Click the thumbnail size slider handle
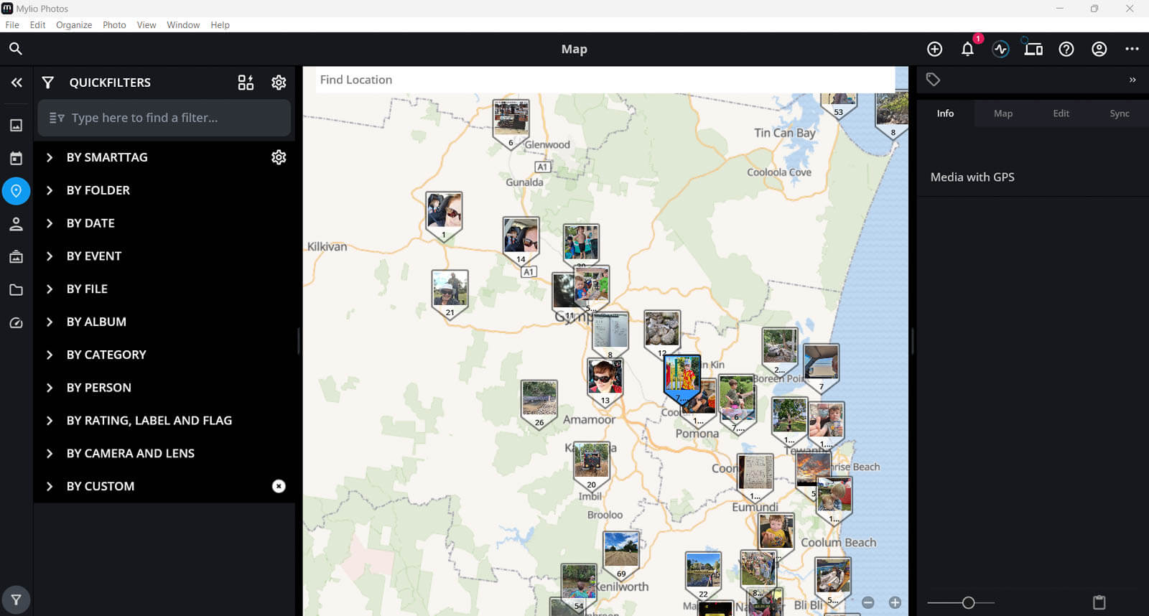 968,603
